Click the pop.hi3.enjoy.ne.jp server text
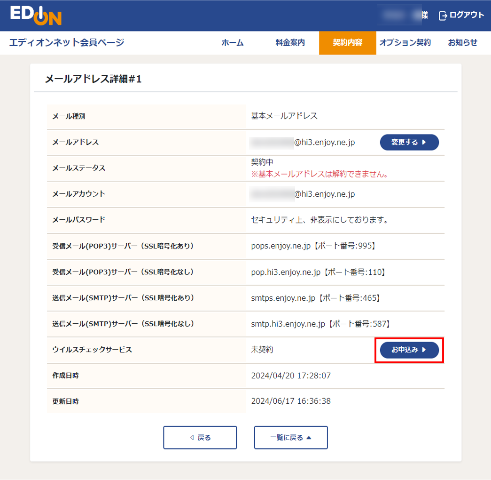Screen dimensions: 491x480 pos(286,272)
